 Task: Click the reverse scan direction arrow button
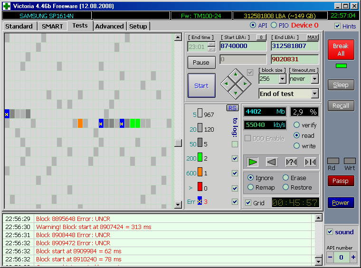point(272,162)
